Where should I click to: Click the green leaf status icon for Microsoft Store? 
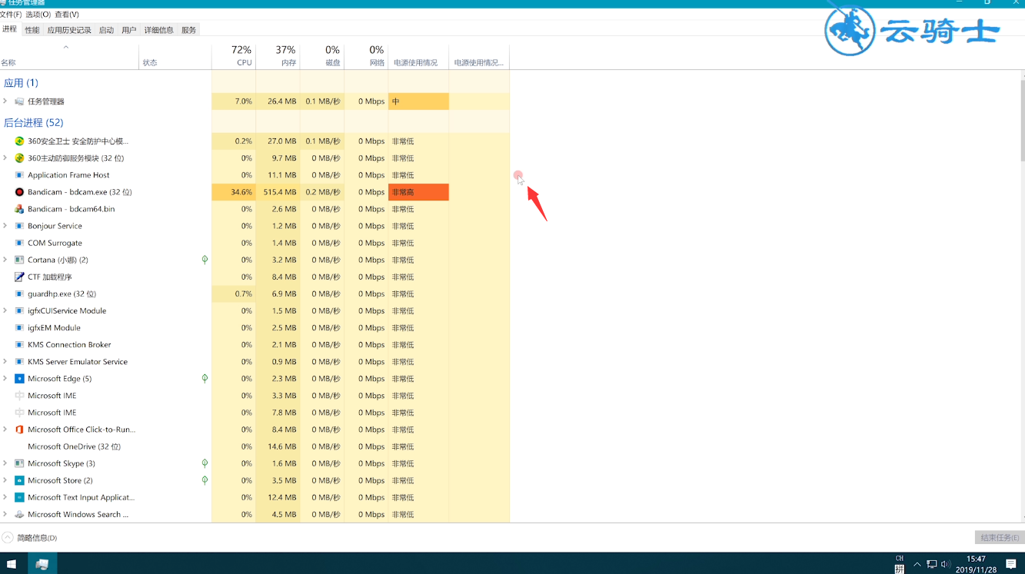[205, 480]
